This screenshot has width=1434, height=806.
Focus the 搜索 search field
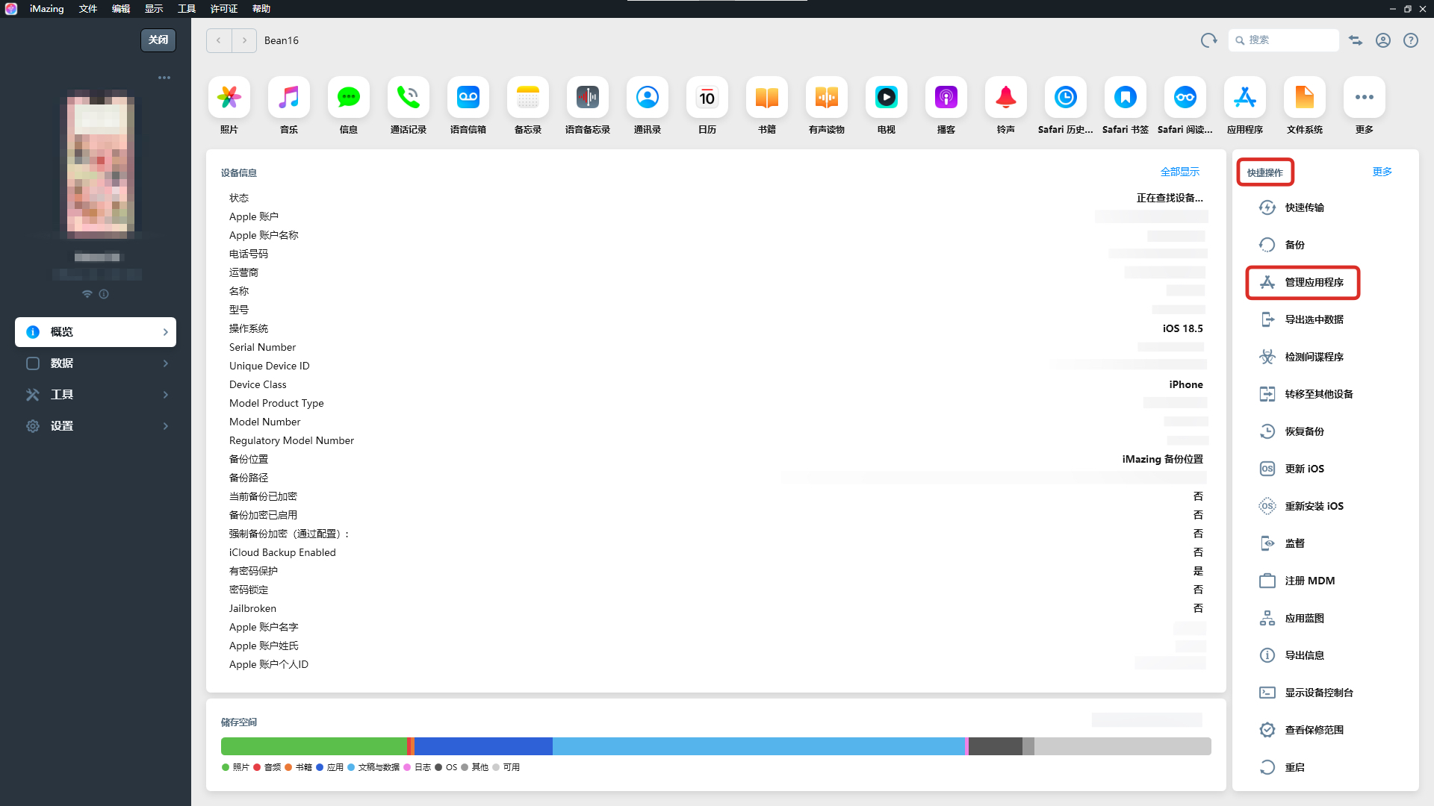pyautogui.click(x=1283, y=40)
